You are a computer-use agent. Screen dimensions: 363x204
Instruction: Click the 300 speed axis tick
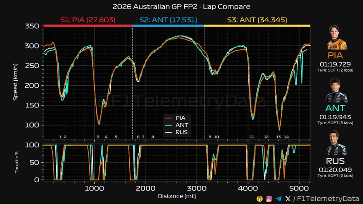[32, 46]
